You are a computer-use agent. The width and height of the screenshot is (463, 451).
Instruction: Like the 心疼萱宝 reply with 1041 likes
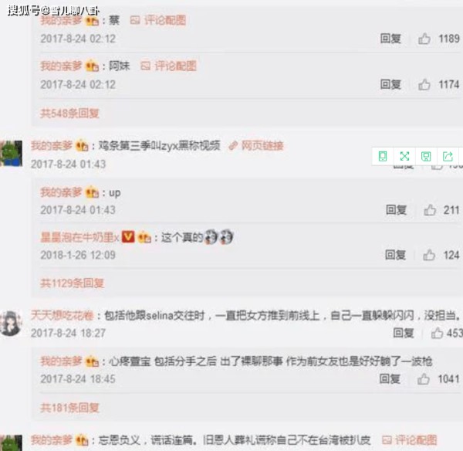[424, 379]
